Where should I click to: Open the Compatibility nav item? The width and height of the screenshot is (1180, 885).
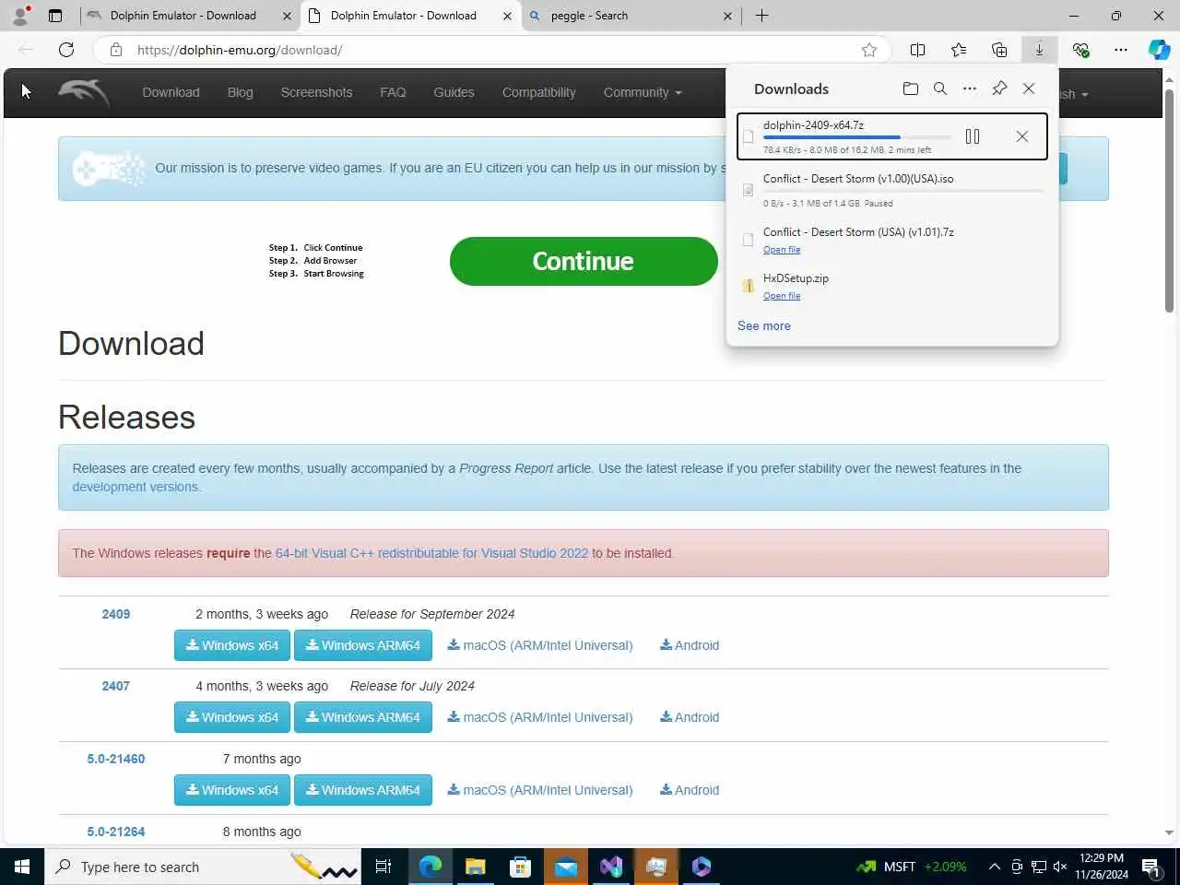click(538, 92)
